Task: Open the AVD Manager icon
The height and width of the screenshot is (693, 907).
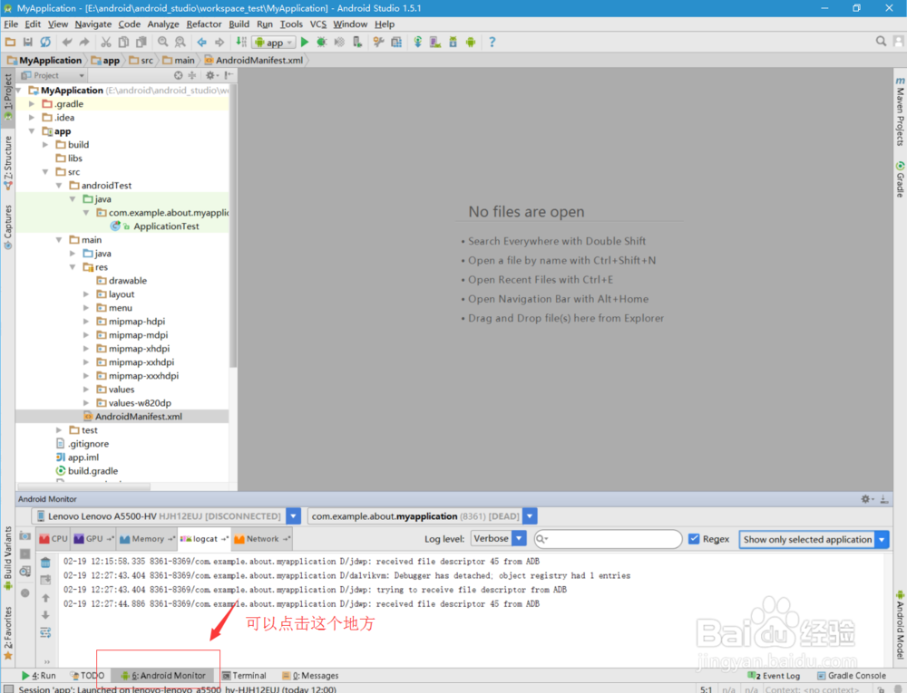Action: click(435, 43)
